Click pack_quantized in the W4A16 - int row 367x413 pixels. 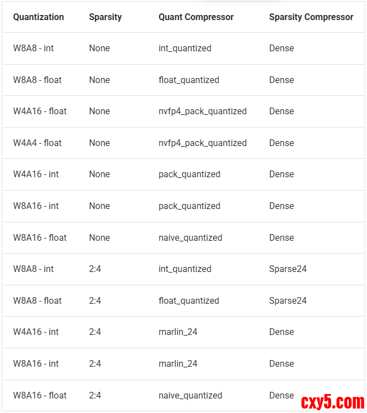pyautogui.click(x=189, y=174)
